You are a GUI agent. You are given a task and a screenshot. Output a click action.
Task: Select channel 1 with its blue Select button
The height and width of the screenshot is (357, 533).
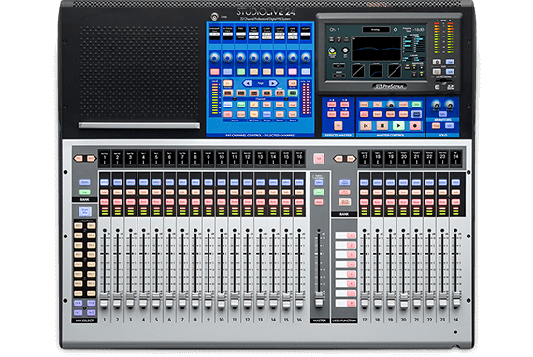click(x=105, y=182)
